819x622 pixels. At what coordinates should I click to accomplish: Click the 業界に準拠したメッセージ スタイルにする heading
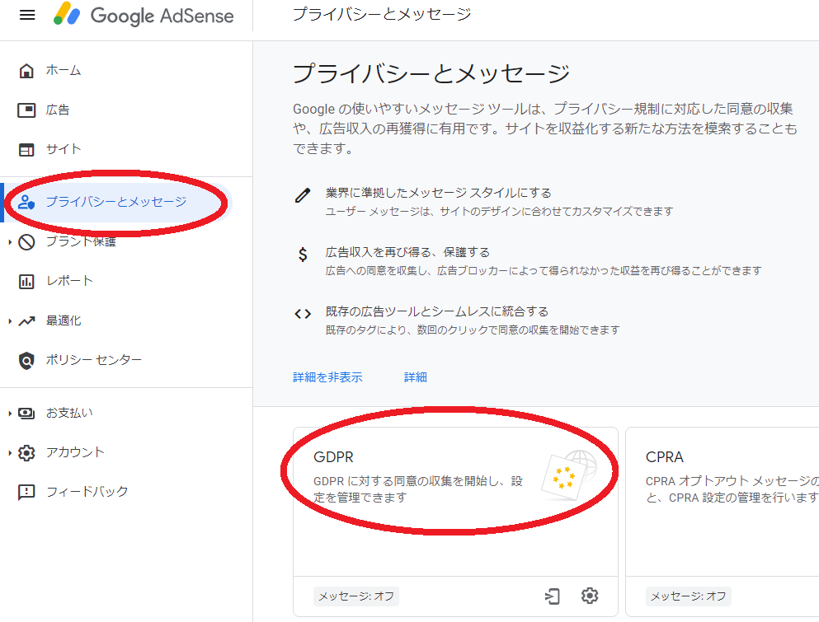point(438,193)
